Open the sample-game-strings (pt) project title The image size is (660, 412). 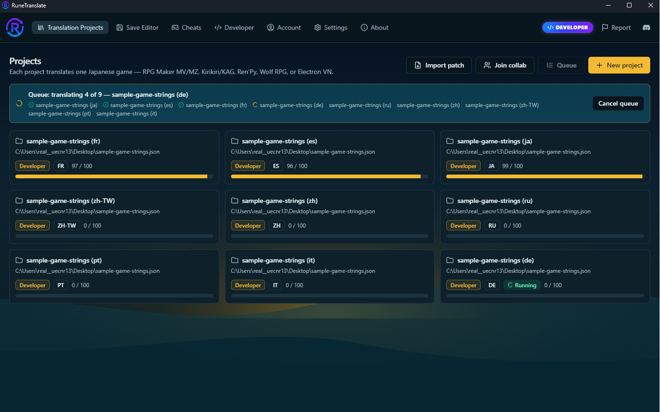click(64, 260)
